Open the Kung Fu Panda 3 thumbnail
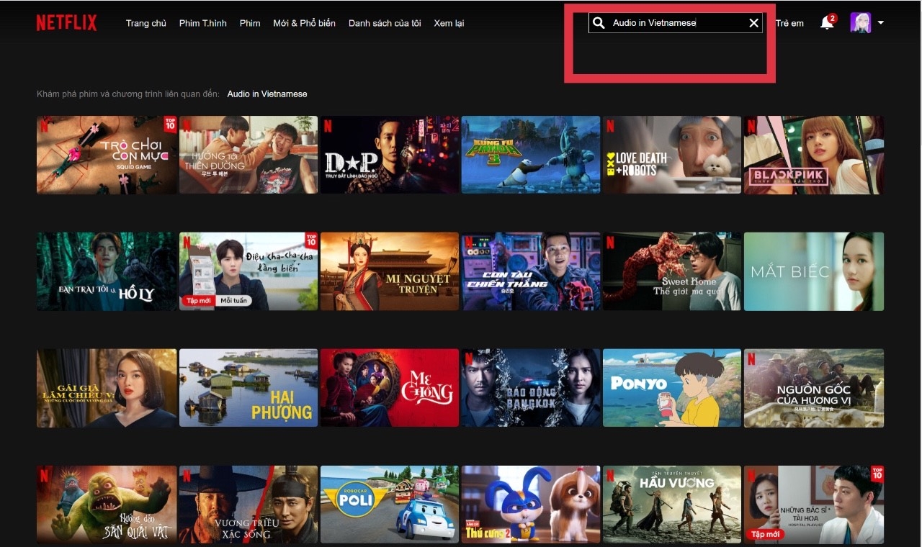 pos(531,155)
